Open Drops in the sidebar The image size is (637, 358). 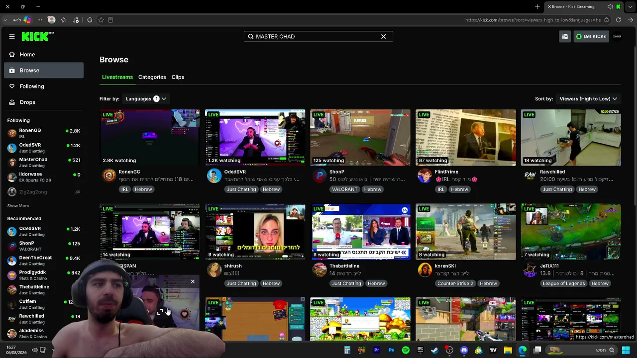point(44,102)
